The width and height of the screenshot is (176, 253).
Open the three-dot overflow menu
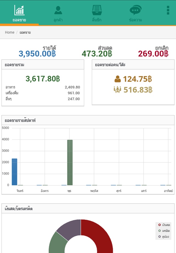click(168, 10)
